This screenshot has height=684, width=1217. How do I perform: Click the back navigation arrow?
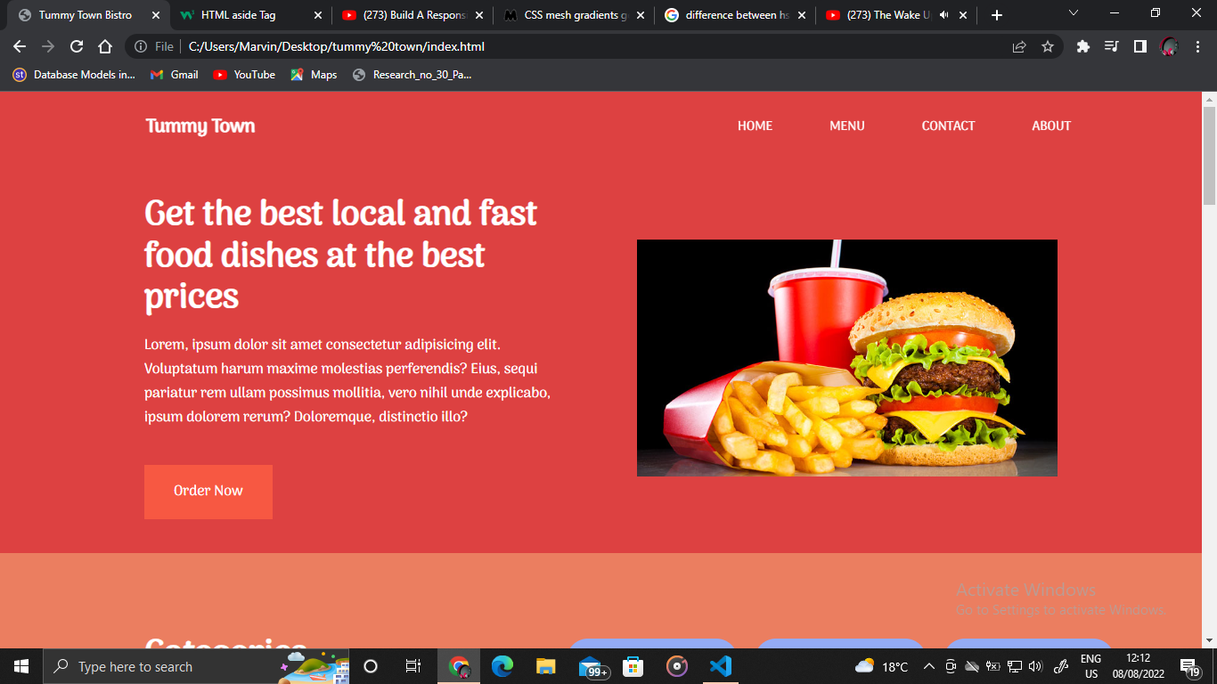pos(19,46)
